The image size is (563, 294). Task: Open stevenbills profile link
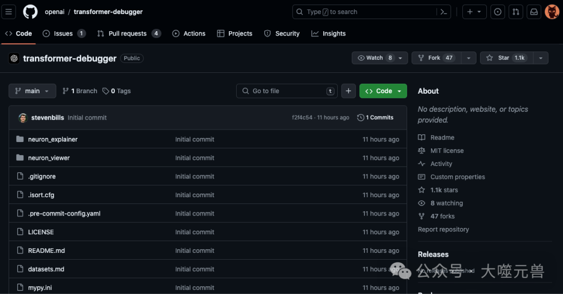click(x=47, y=118)
